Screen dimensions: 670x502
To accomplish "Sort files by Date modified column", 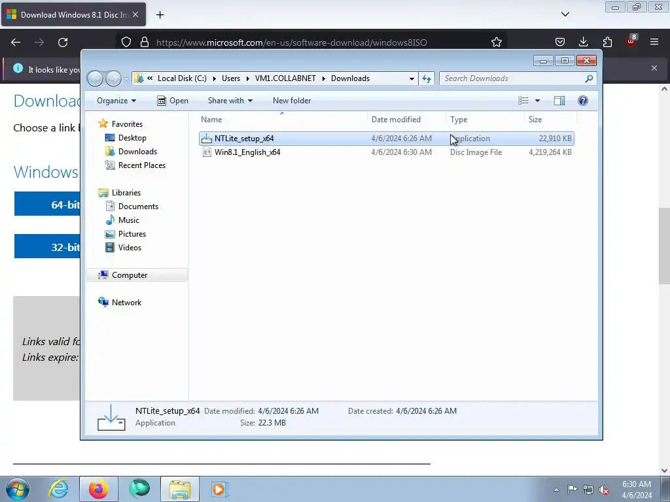I will click(406, 120).
